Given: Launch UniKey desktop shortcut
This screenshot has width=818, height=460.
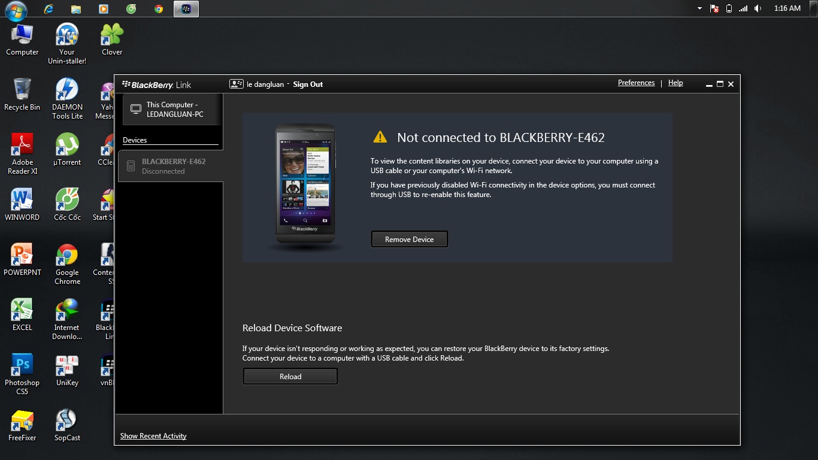Looking at the screenshot, I should click(67, 370).
